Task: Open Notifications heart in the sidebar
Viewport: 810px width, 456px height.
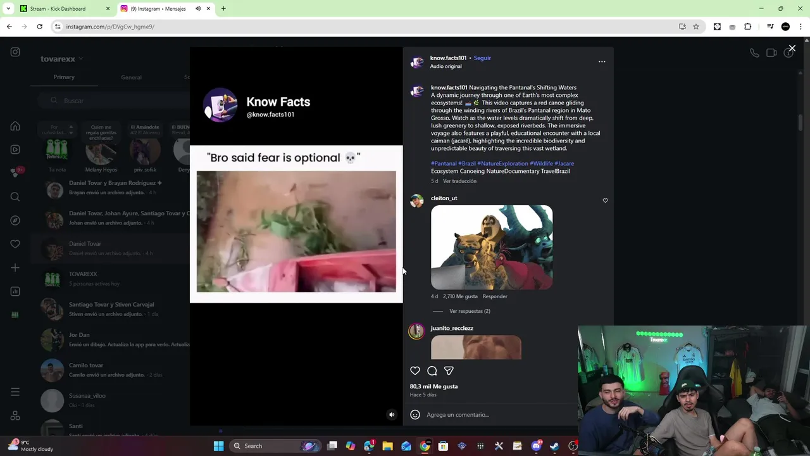Action: [x=15, y=244]
